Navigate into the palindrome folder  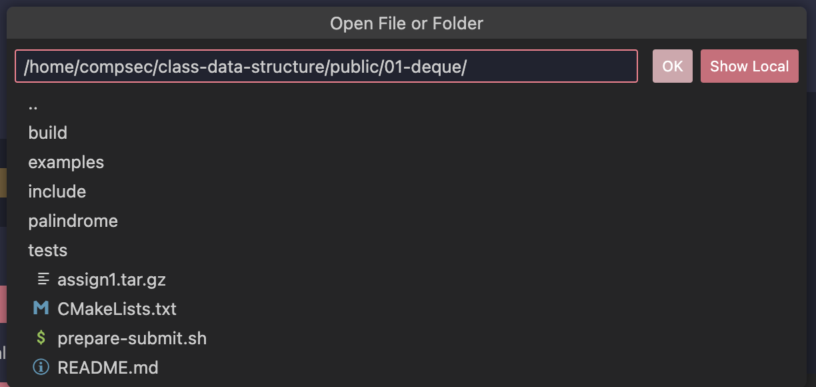[73, 221]
